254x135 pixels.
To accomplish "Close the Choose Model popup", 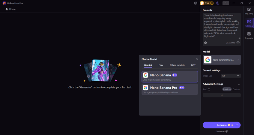I will 197,59.
